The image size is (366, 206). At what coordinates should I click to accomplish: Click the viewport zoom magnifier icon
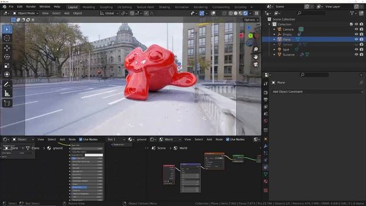point(256,49)
